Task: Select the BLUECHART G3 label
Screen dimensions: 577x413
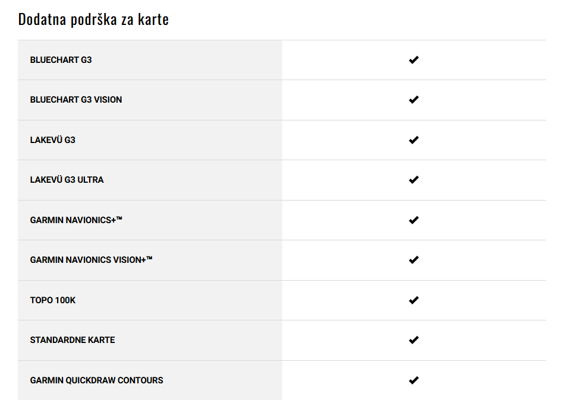Action: (x=61, y=60)
